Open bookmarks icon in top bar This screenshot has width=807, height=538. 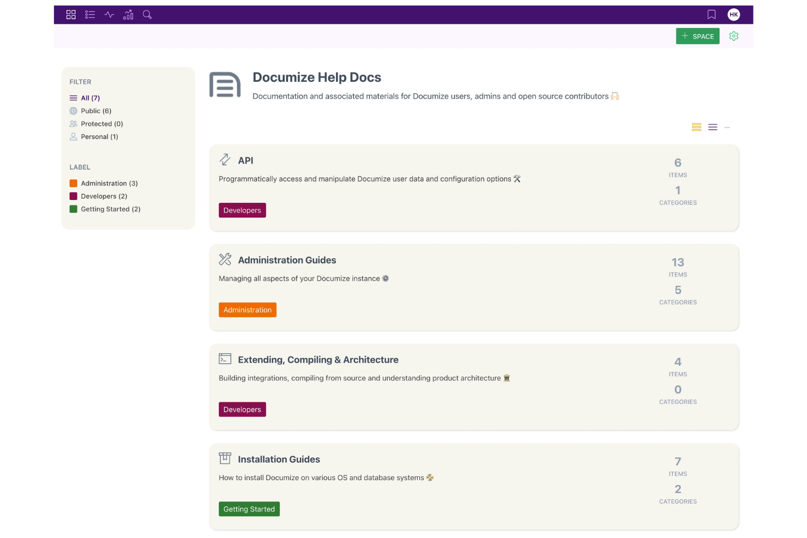712,15
